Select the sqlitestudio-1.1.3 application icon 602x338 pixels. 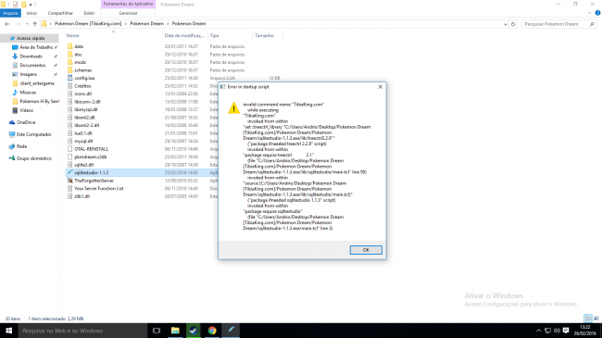[69, 172]
